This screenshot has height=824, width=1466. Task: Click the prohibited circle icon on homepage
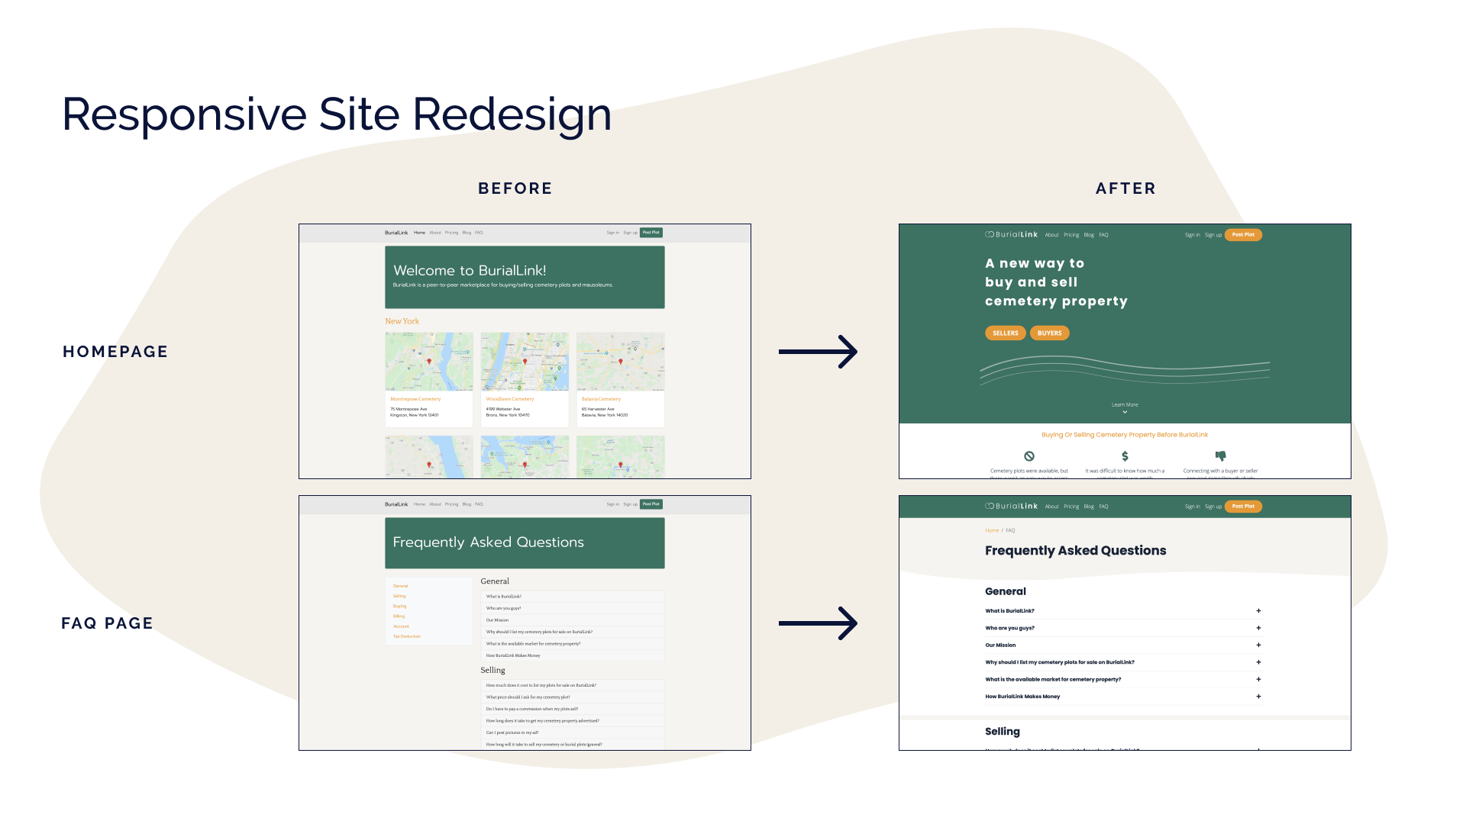tap(1029, 456)
